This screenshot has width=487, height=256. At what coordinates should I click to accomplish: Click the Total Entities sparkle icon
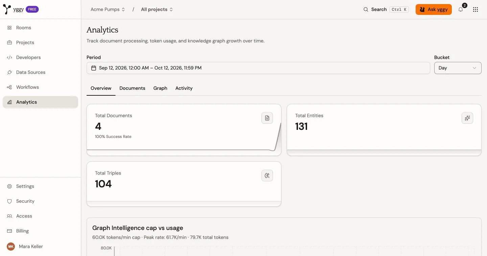(467, 118)
